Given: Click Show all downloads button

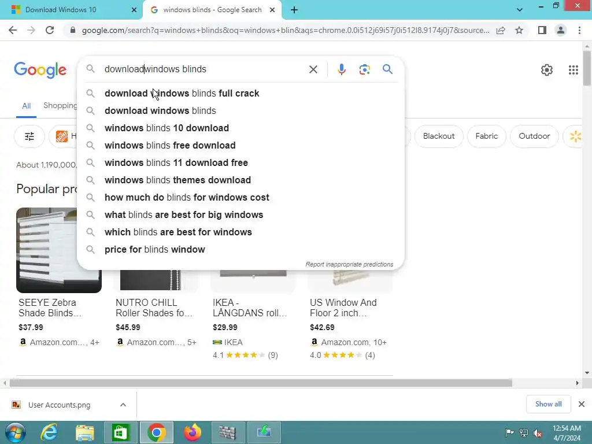Looking at the screenshot, I should click(548, 404).
